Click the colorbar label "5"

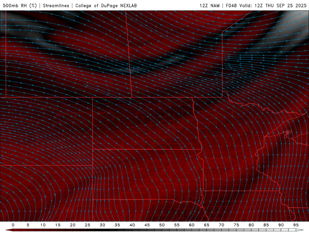point(28,225)
